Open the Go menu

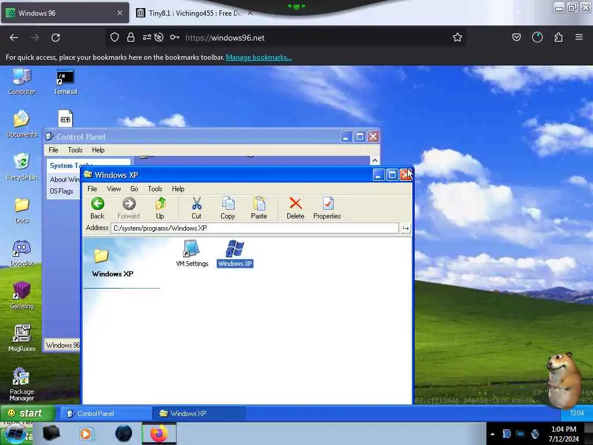134,189
